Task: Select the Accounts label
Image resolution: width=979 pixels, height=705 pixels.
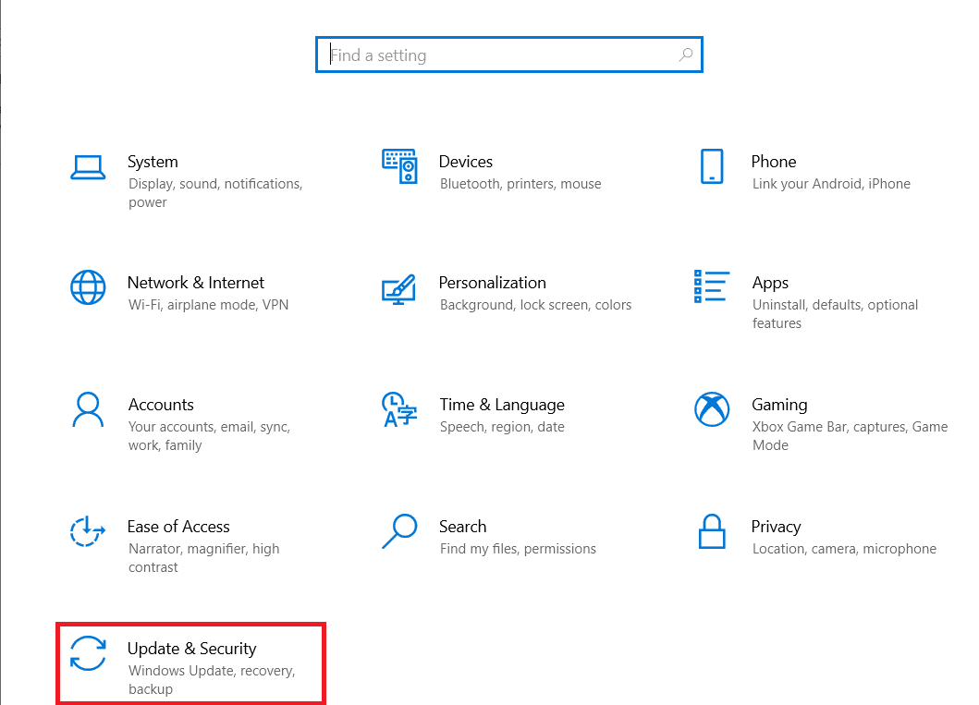Action: tap(161, 405)
